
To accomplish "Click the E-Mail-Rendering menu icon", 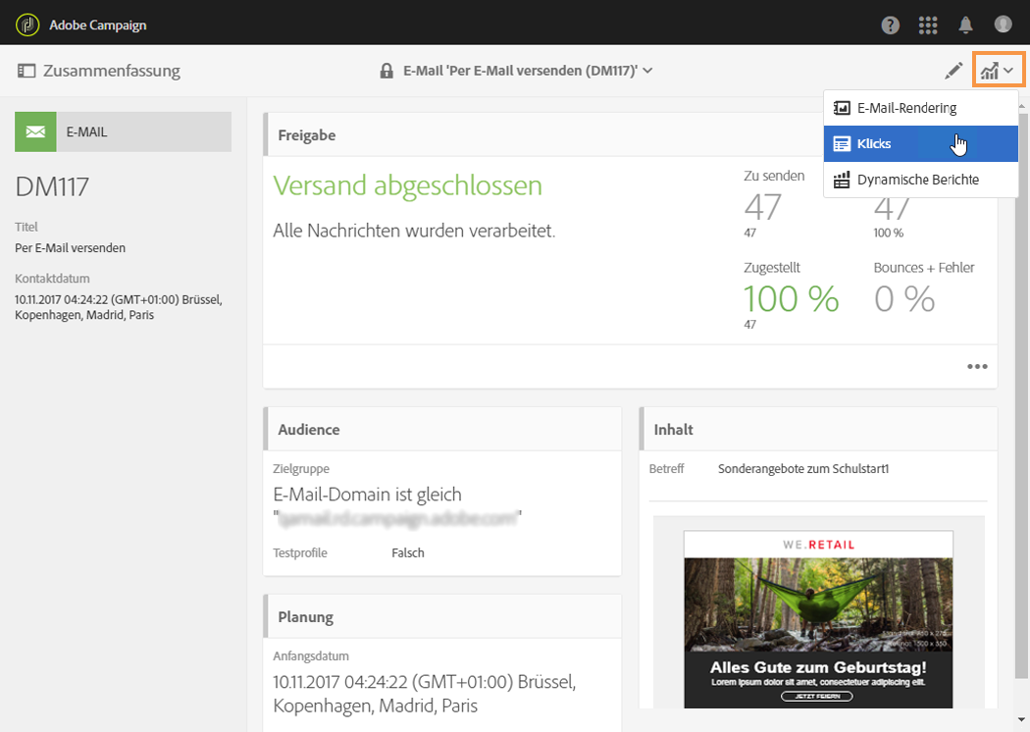I will (842, 108).
